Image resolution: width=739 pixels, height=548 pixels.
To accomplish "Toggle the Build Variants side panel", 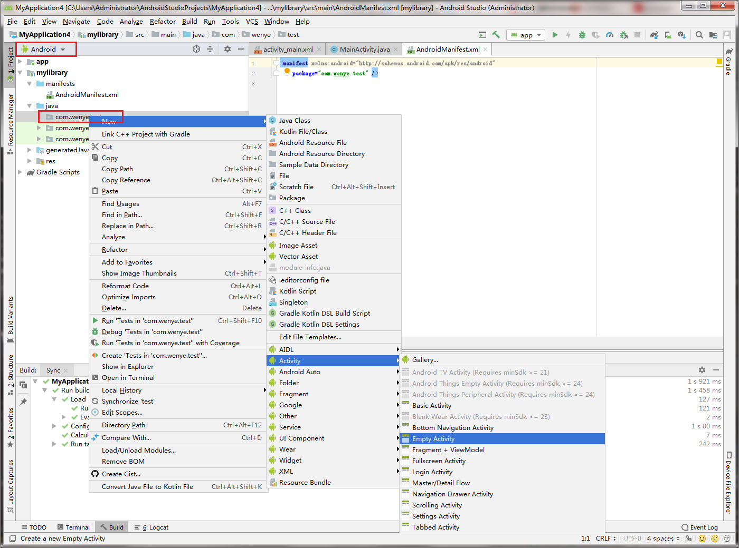I will coord(10,320).
